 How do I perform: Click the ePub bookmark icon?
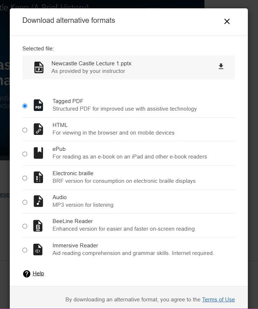click(x=38, y=153)
